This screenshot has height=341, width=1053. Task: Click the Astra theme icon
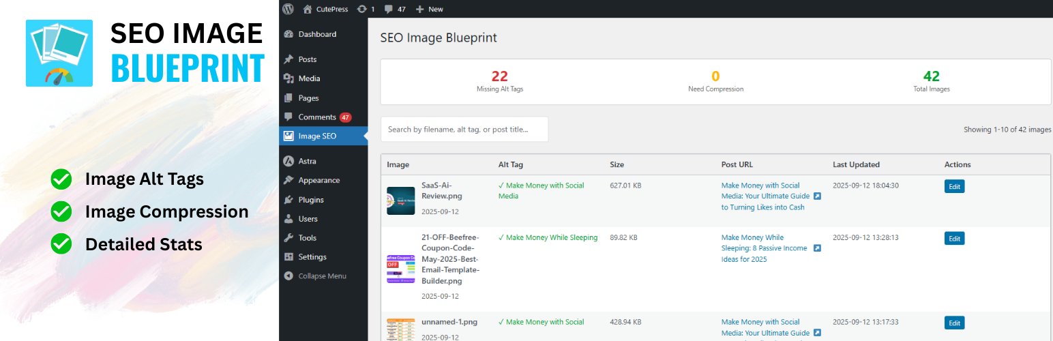(289, 161)
